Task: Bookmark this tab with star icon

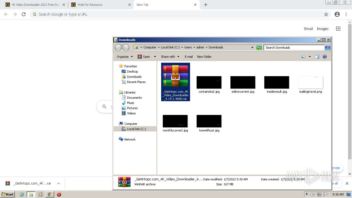Action: [326, 14]
